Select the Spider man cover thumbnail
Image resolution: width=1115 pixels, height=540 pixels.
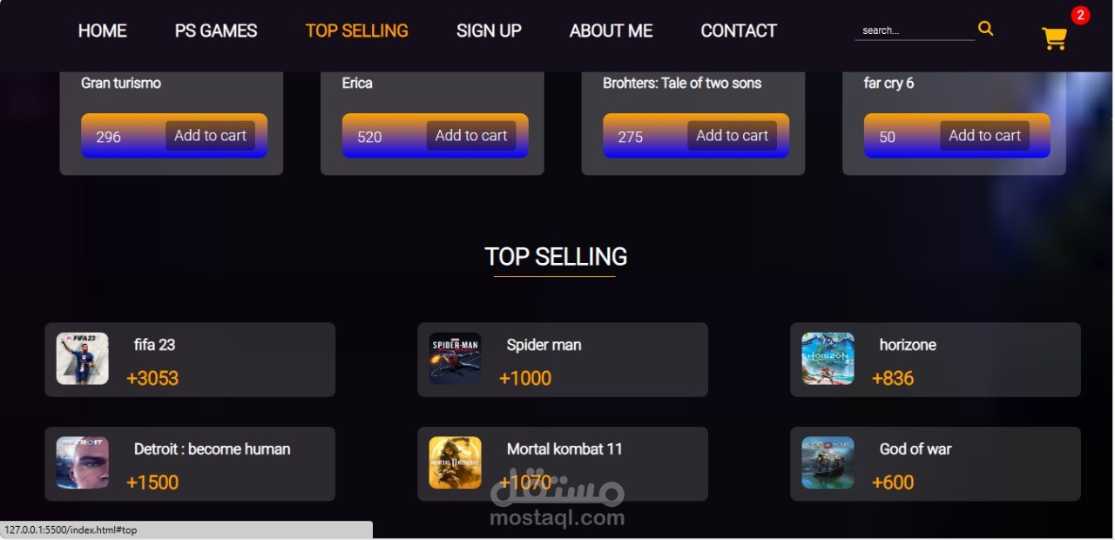click(455, 359)
